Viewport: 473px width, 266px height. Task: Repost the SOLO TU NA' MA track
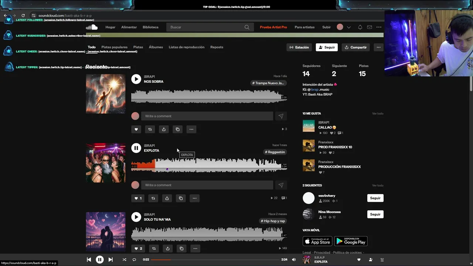tap(154, 249)
